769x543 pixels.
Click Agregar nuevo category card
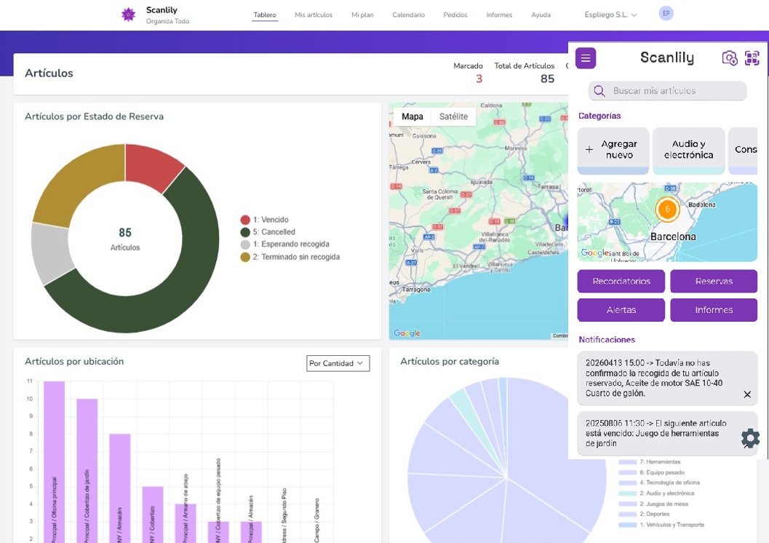coord(613,151)
